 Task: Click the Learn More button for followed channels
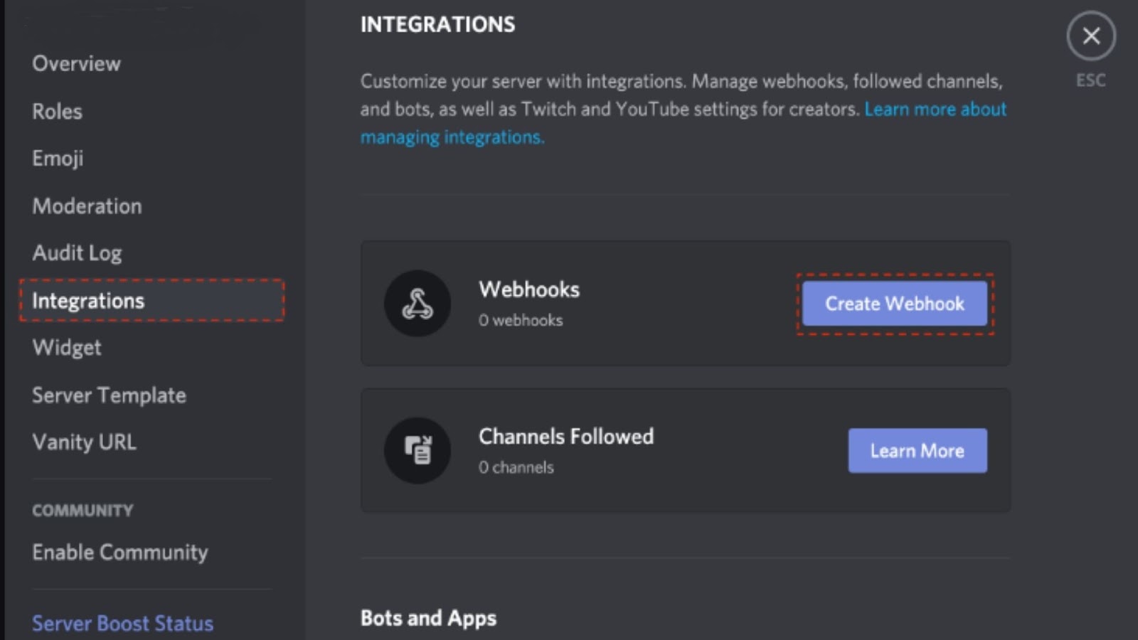point(917,450)
